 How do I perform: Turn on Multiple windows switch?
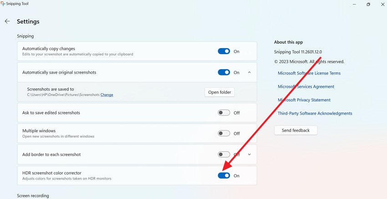224,134
